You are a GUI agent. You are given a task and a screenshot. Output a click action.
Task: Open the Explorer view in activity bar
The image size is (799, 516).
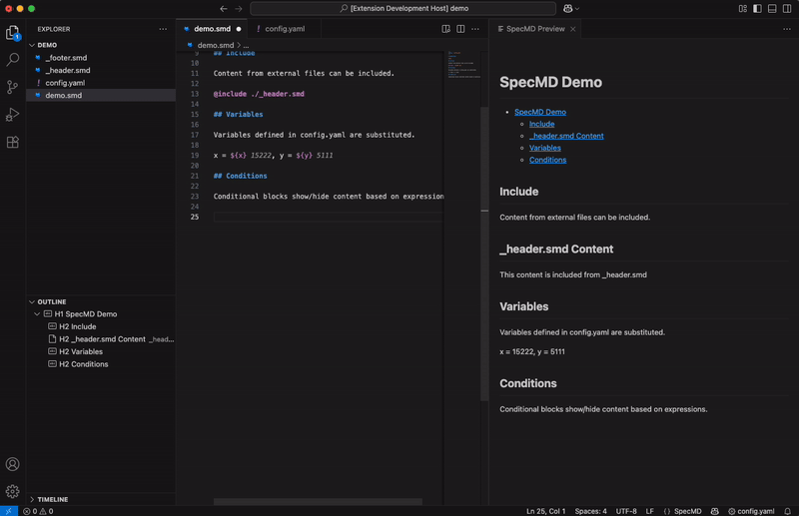point(13,33)
